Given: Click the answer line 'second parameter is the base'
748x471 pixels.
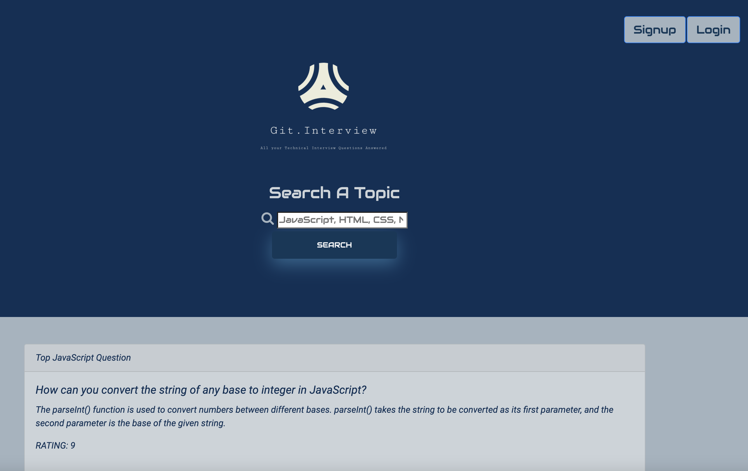Looking at the screenshot, I should click(130, 423).
